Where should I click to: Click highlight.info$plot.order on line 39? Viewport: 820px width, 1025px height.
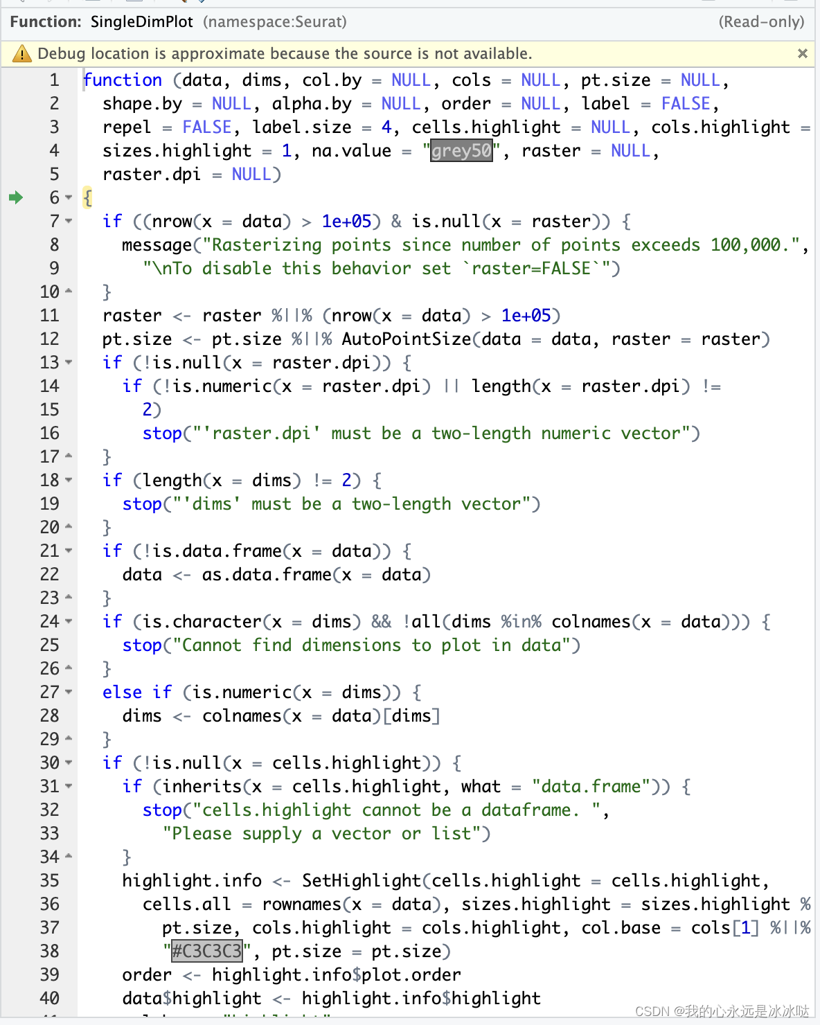point(337,974)
